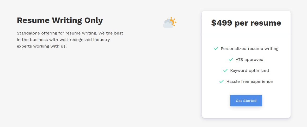The width and height of the screenshot is (307, 127).
Task: Click the checkmark beside Keyword optimized
Action: [225, 71]
